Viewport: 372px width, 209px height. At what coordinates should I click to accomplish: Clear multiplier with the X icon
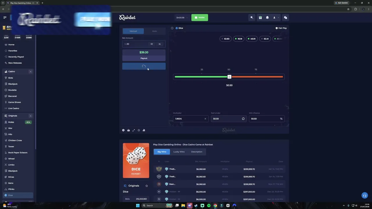(x=205, y=119)
